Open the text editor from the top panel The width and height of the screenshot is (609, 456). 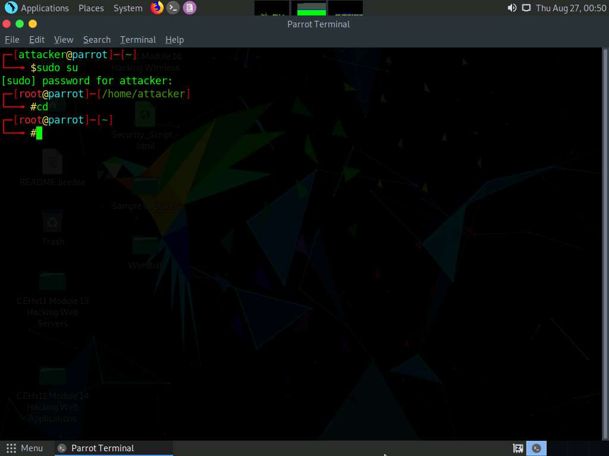click(189, 8)
